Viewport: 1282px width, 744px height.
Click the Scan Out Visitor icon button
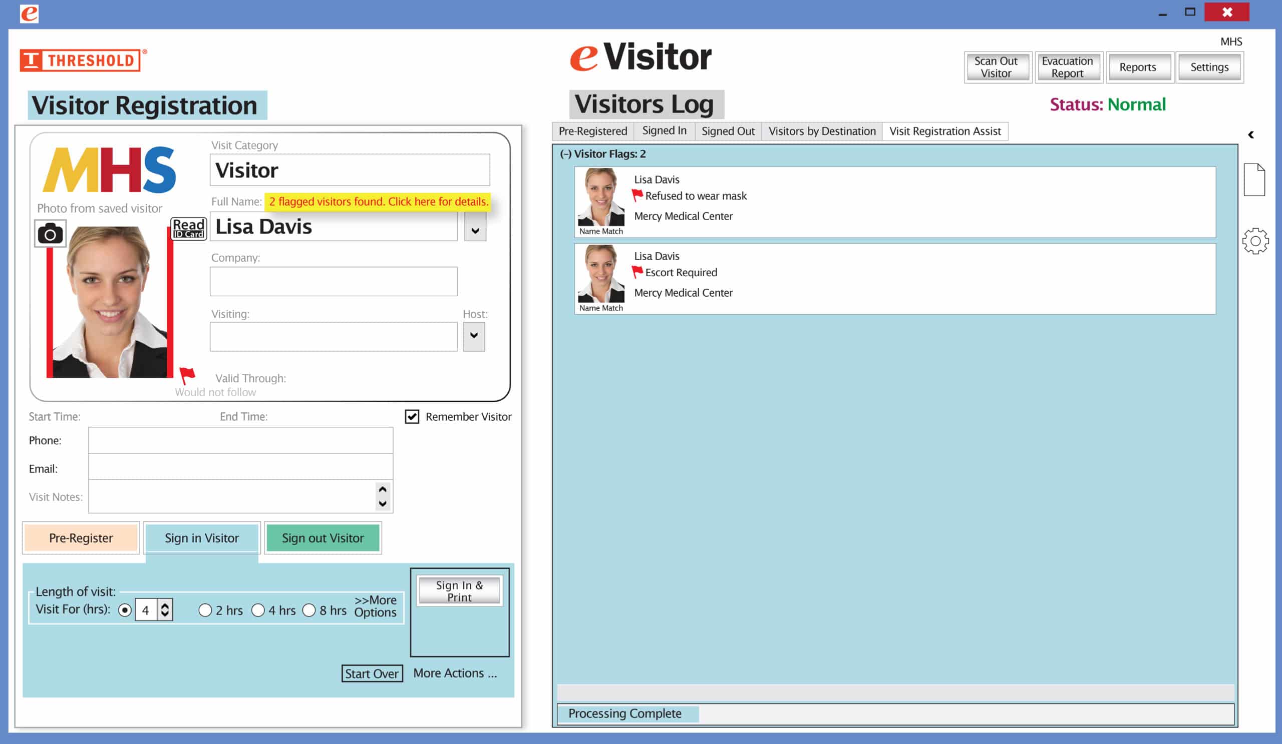(995, 68)
